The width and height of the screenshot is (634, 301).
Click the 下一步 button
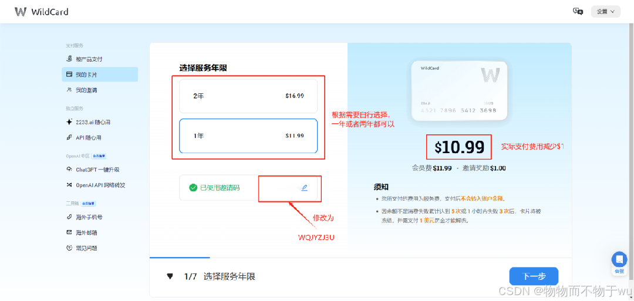[534, 276]
